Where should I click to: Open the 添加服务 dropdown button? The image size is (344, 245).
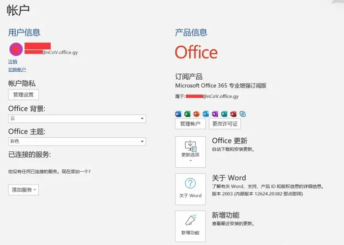click(x=24, y=190)
